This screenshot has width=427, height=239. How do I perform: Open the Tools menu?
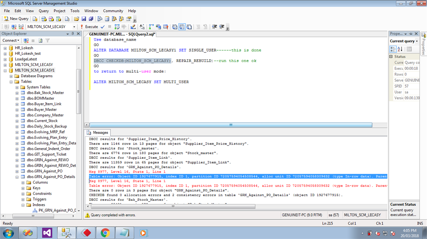point(75,11)
